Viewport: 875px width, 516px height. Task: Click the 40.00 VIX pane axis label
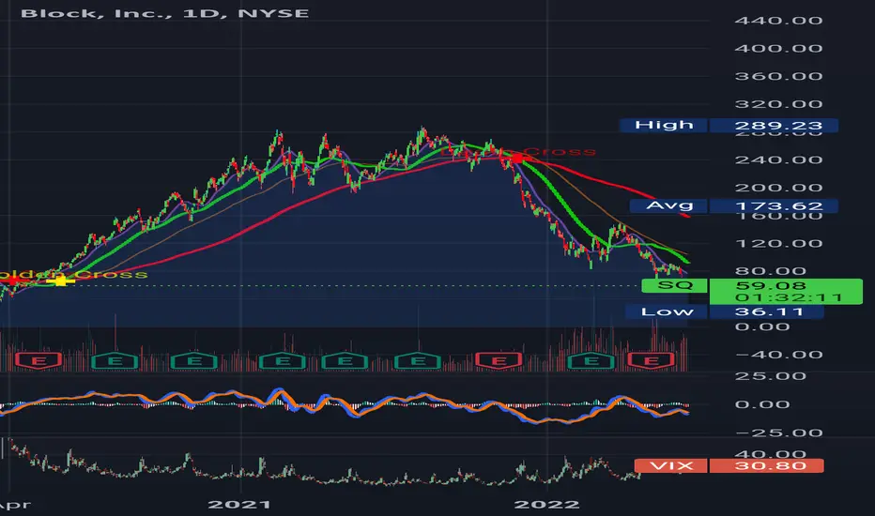[770, 453]
